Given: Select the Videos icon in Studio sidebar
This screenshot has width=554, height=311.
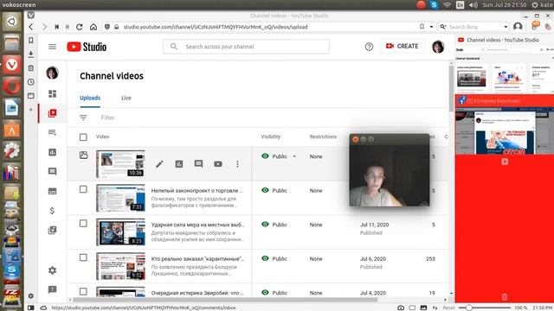Looking at the screenshot, I should pyautogui.click(x=52, y=113).
